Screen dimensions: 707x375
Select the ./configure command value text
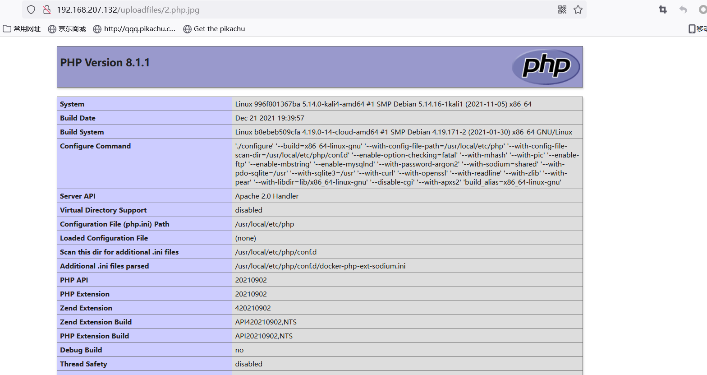pyautogui.click(x=407, y=164)
